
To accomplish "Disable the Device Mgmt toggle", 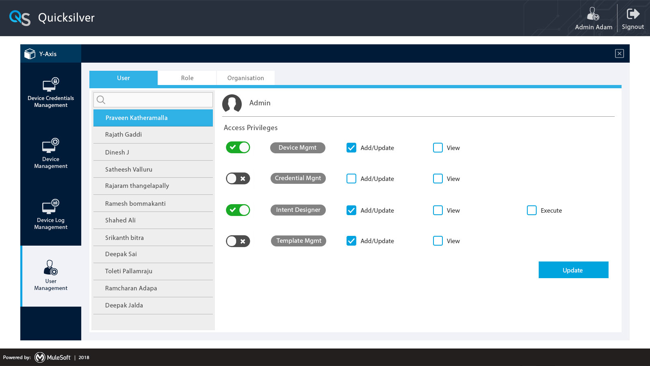I will click(x=238, y=147).
